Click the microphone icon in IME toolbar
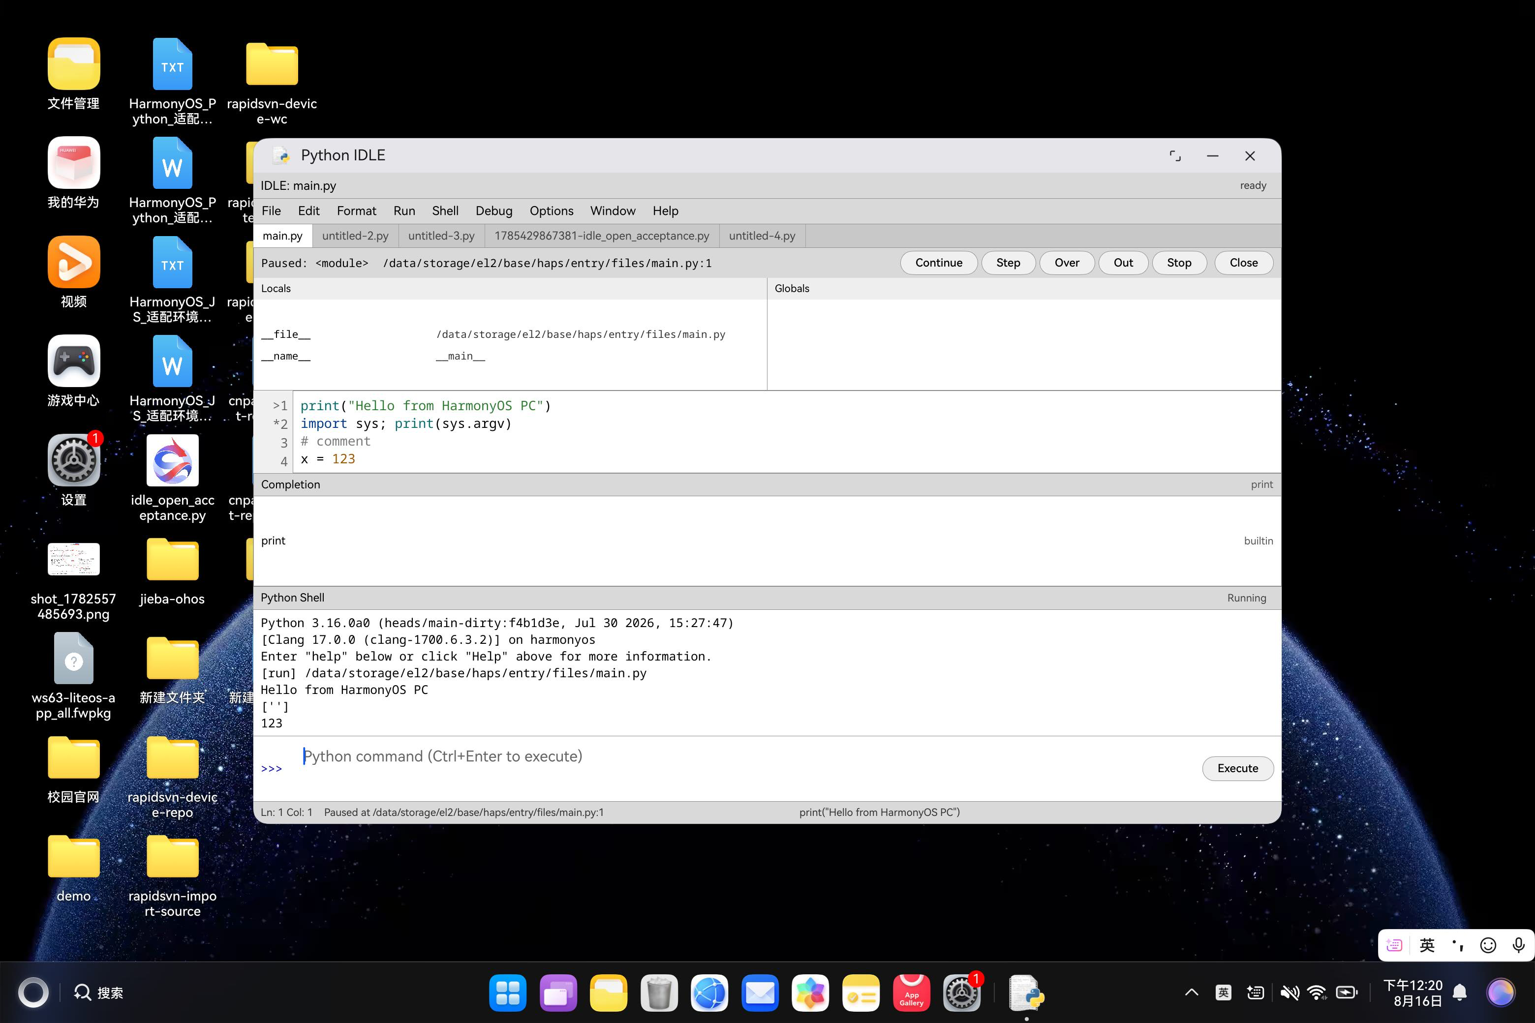The height and width of the screenshot is (1023, 1535). pos(1519,945)
